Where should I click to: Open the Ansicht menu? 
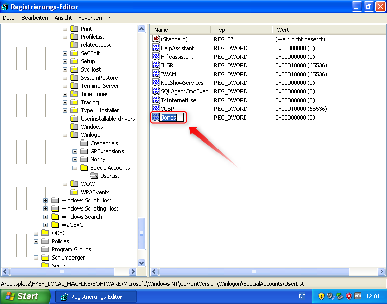(63, 18)
